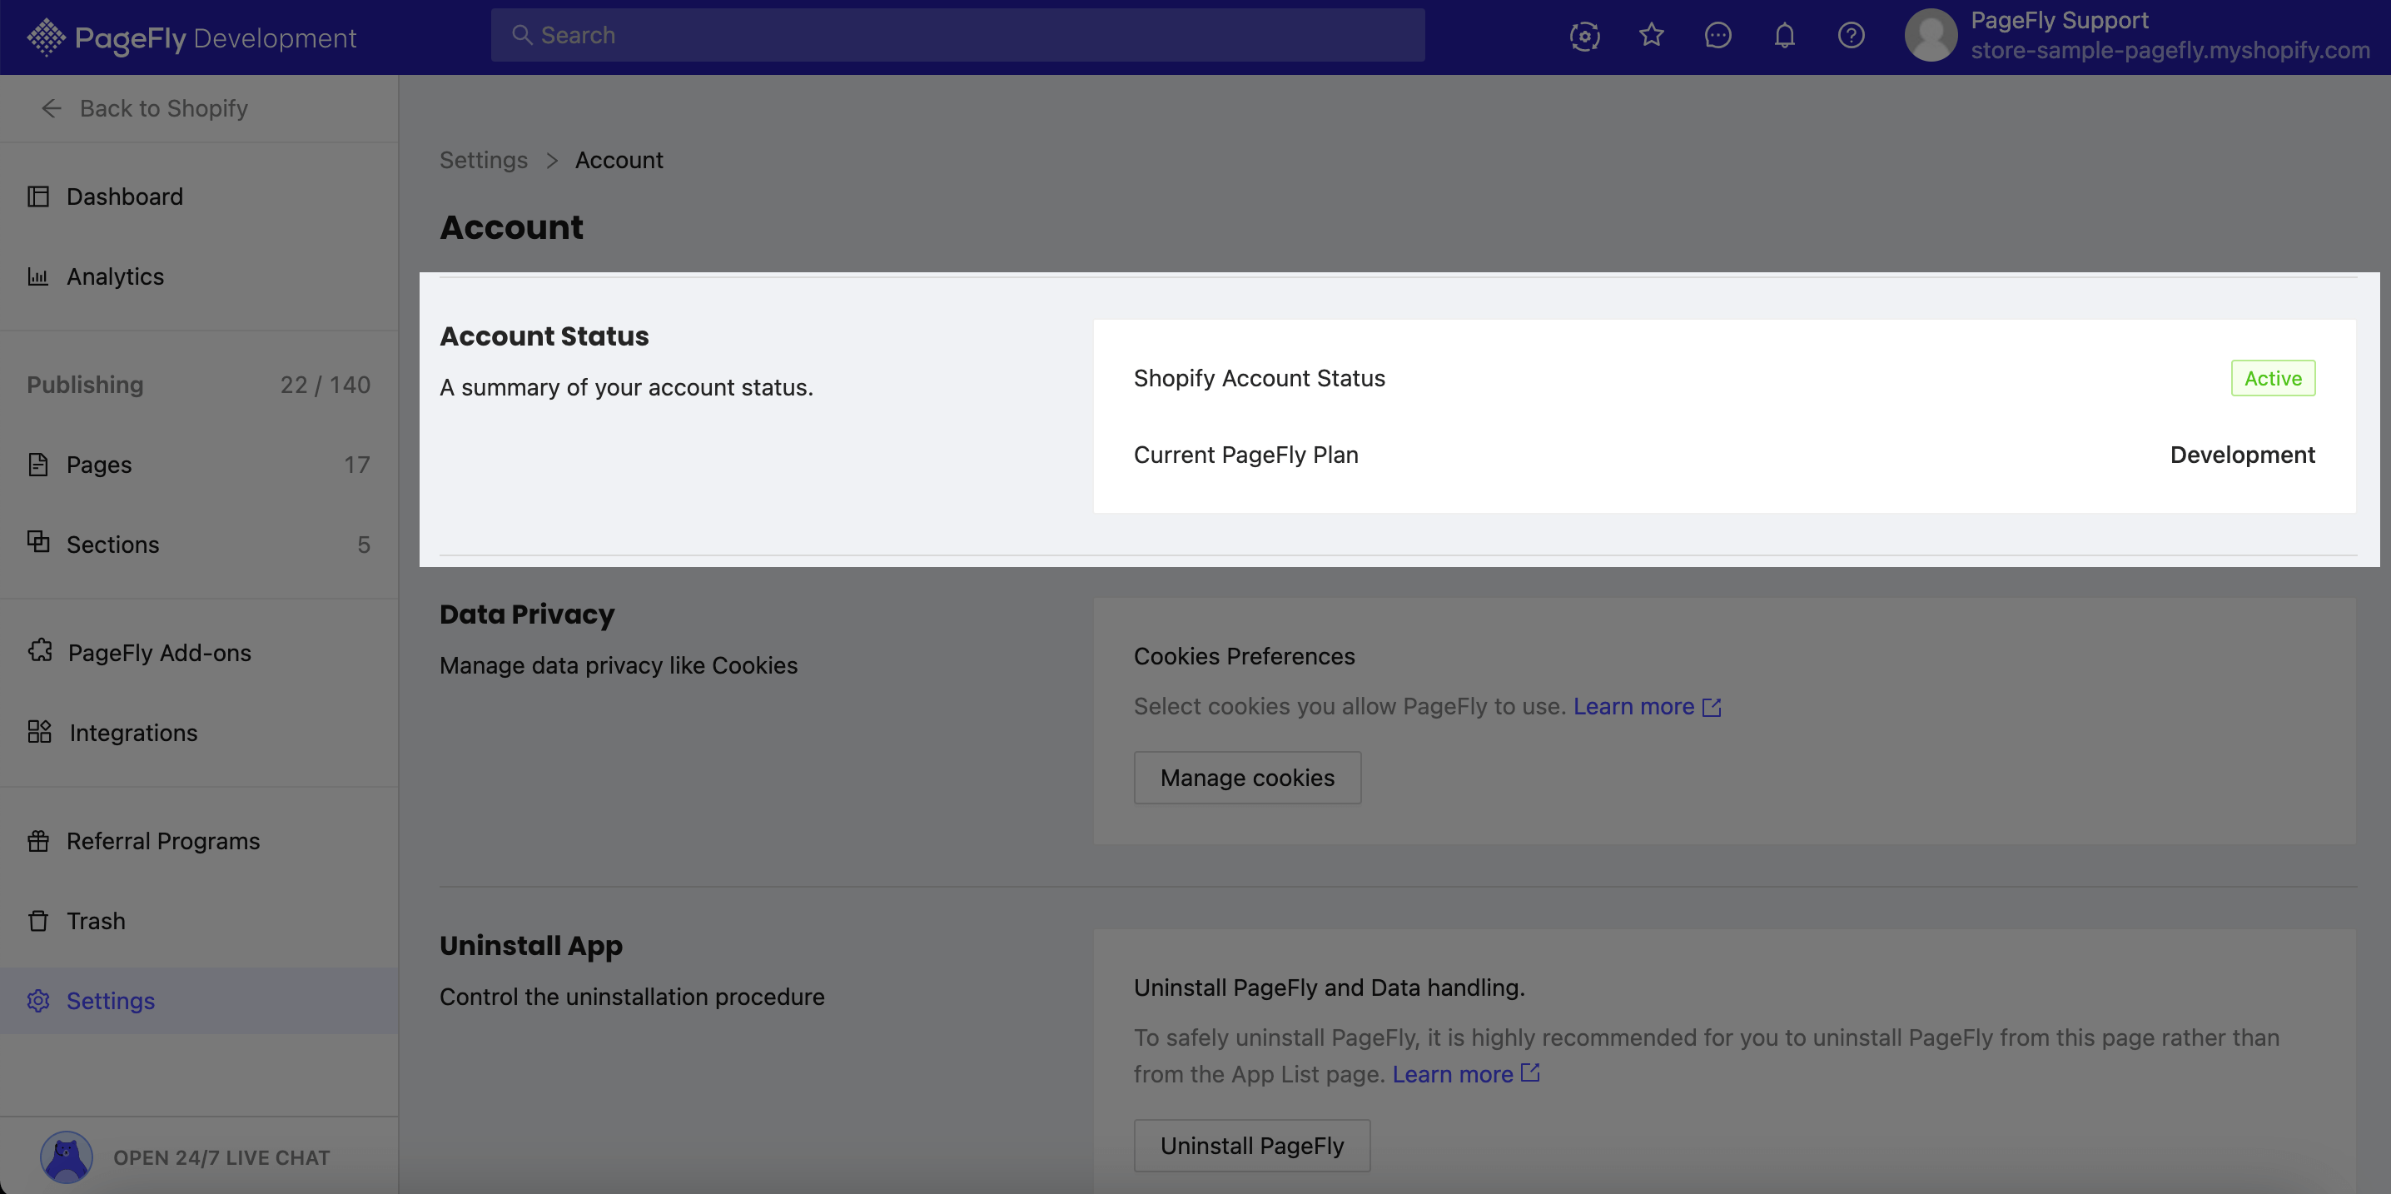Click the Account breadcrumb text
Viewport: 2391px width, 1194px height.
click(619, 161)
